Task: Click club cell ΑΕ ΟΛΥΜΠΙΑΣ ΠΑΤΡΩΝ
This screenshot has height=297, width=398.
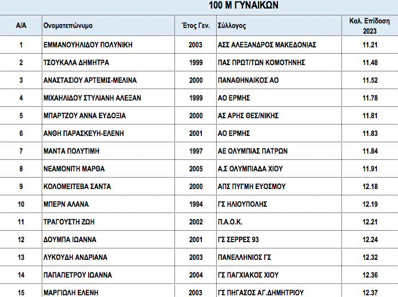Action: [x=253, y=151]
